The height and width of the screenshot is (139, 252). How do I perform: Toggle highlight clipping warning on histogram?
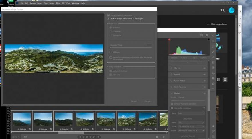[208, 40]
